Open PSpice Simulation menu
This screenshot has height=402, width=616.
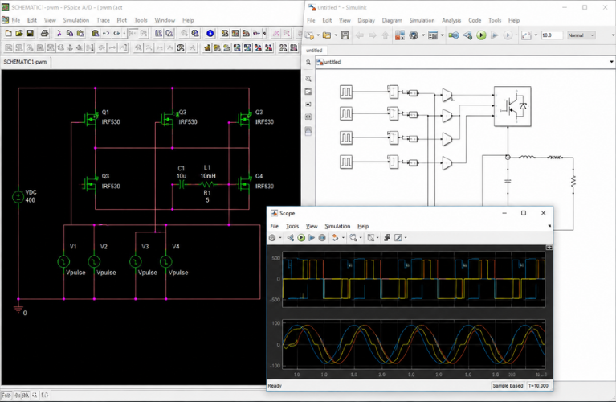tap(75, 20)
